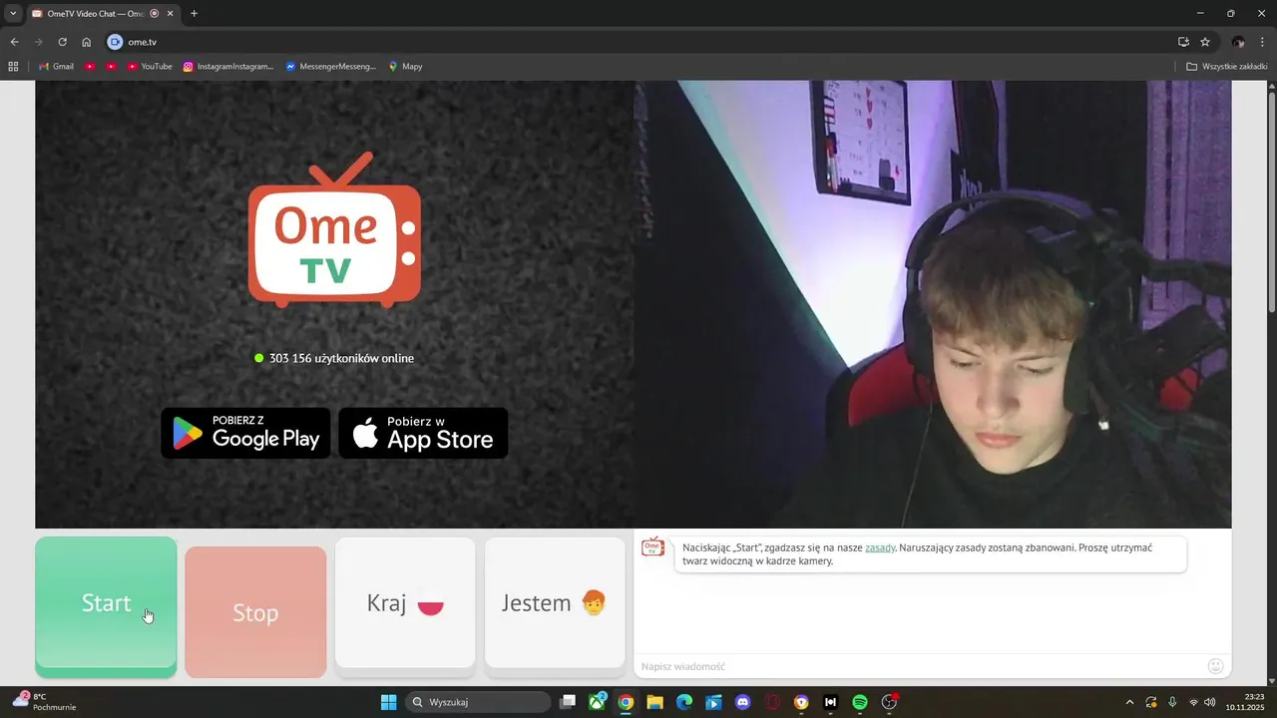Click the Wyszukaj taskbar search box

click(x=479, y=702)
